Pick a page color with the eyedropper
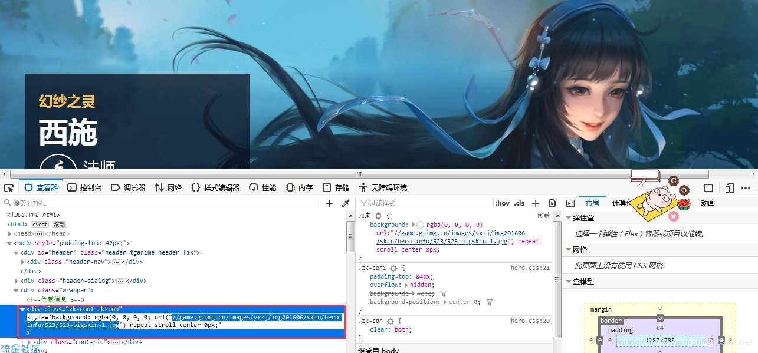This screenshot has height=353, width=758. (346, 203)
